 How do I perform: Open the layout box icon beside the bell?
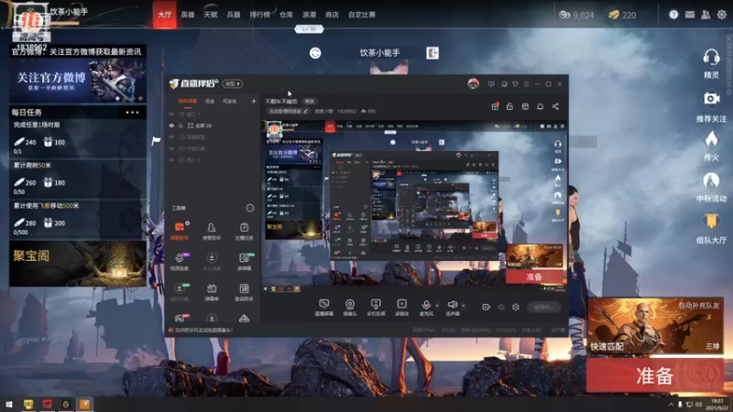click(525, 106)
